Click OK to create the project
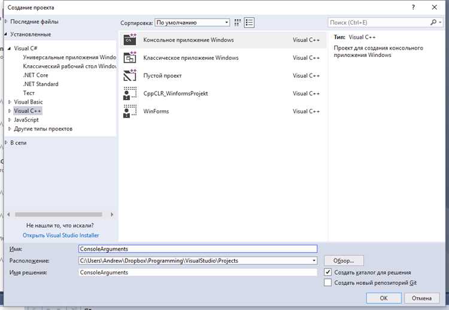449x310 pixels. coord(384,298)
